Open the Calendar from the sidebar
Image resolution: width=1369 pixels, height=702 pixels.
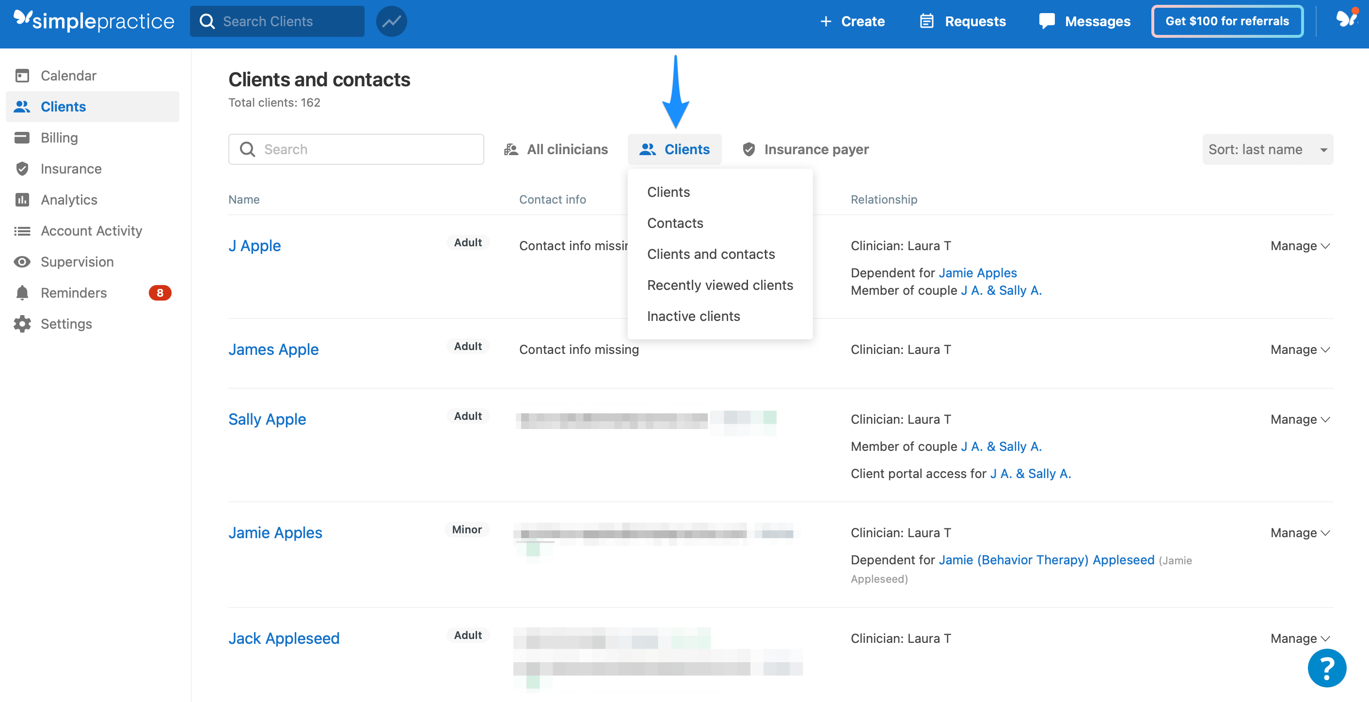[x=68, y=75]
